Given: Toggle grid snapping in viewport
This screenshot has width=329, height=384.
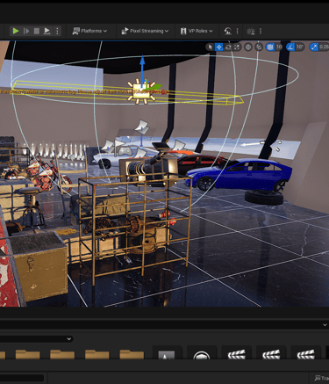Looking at the screenshot, I should pyautogui.click(x=270, y=47).
